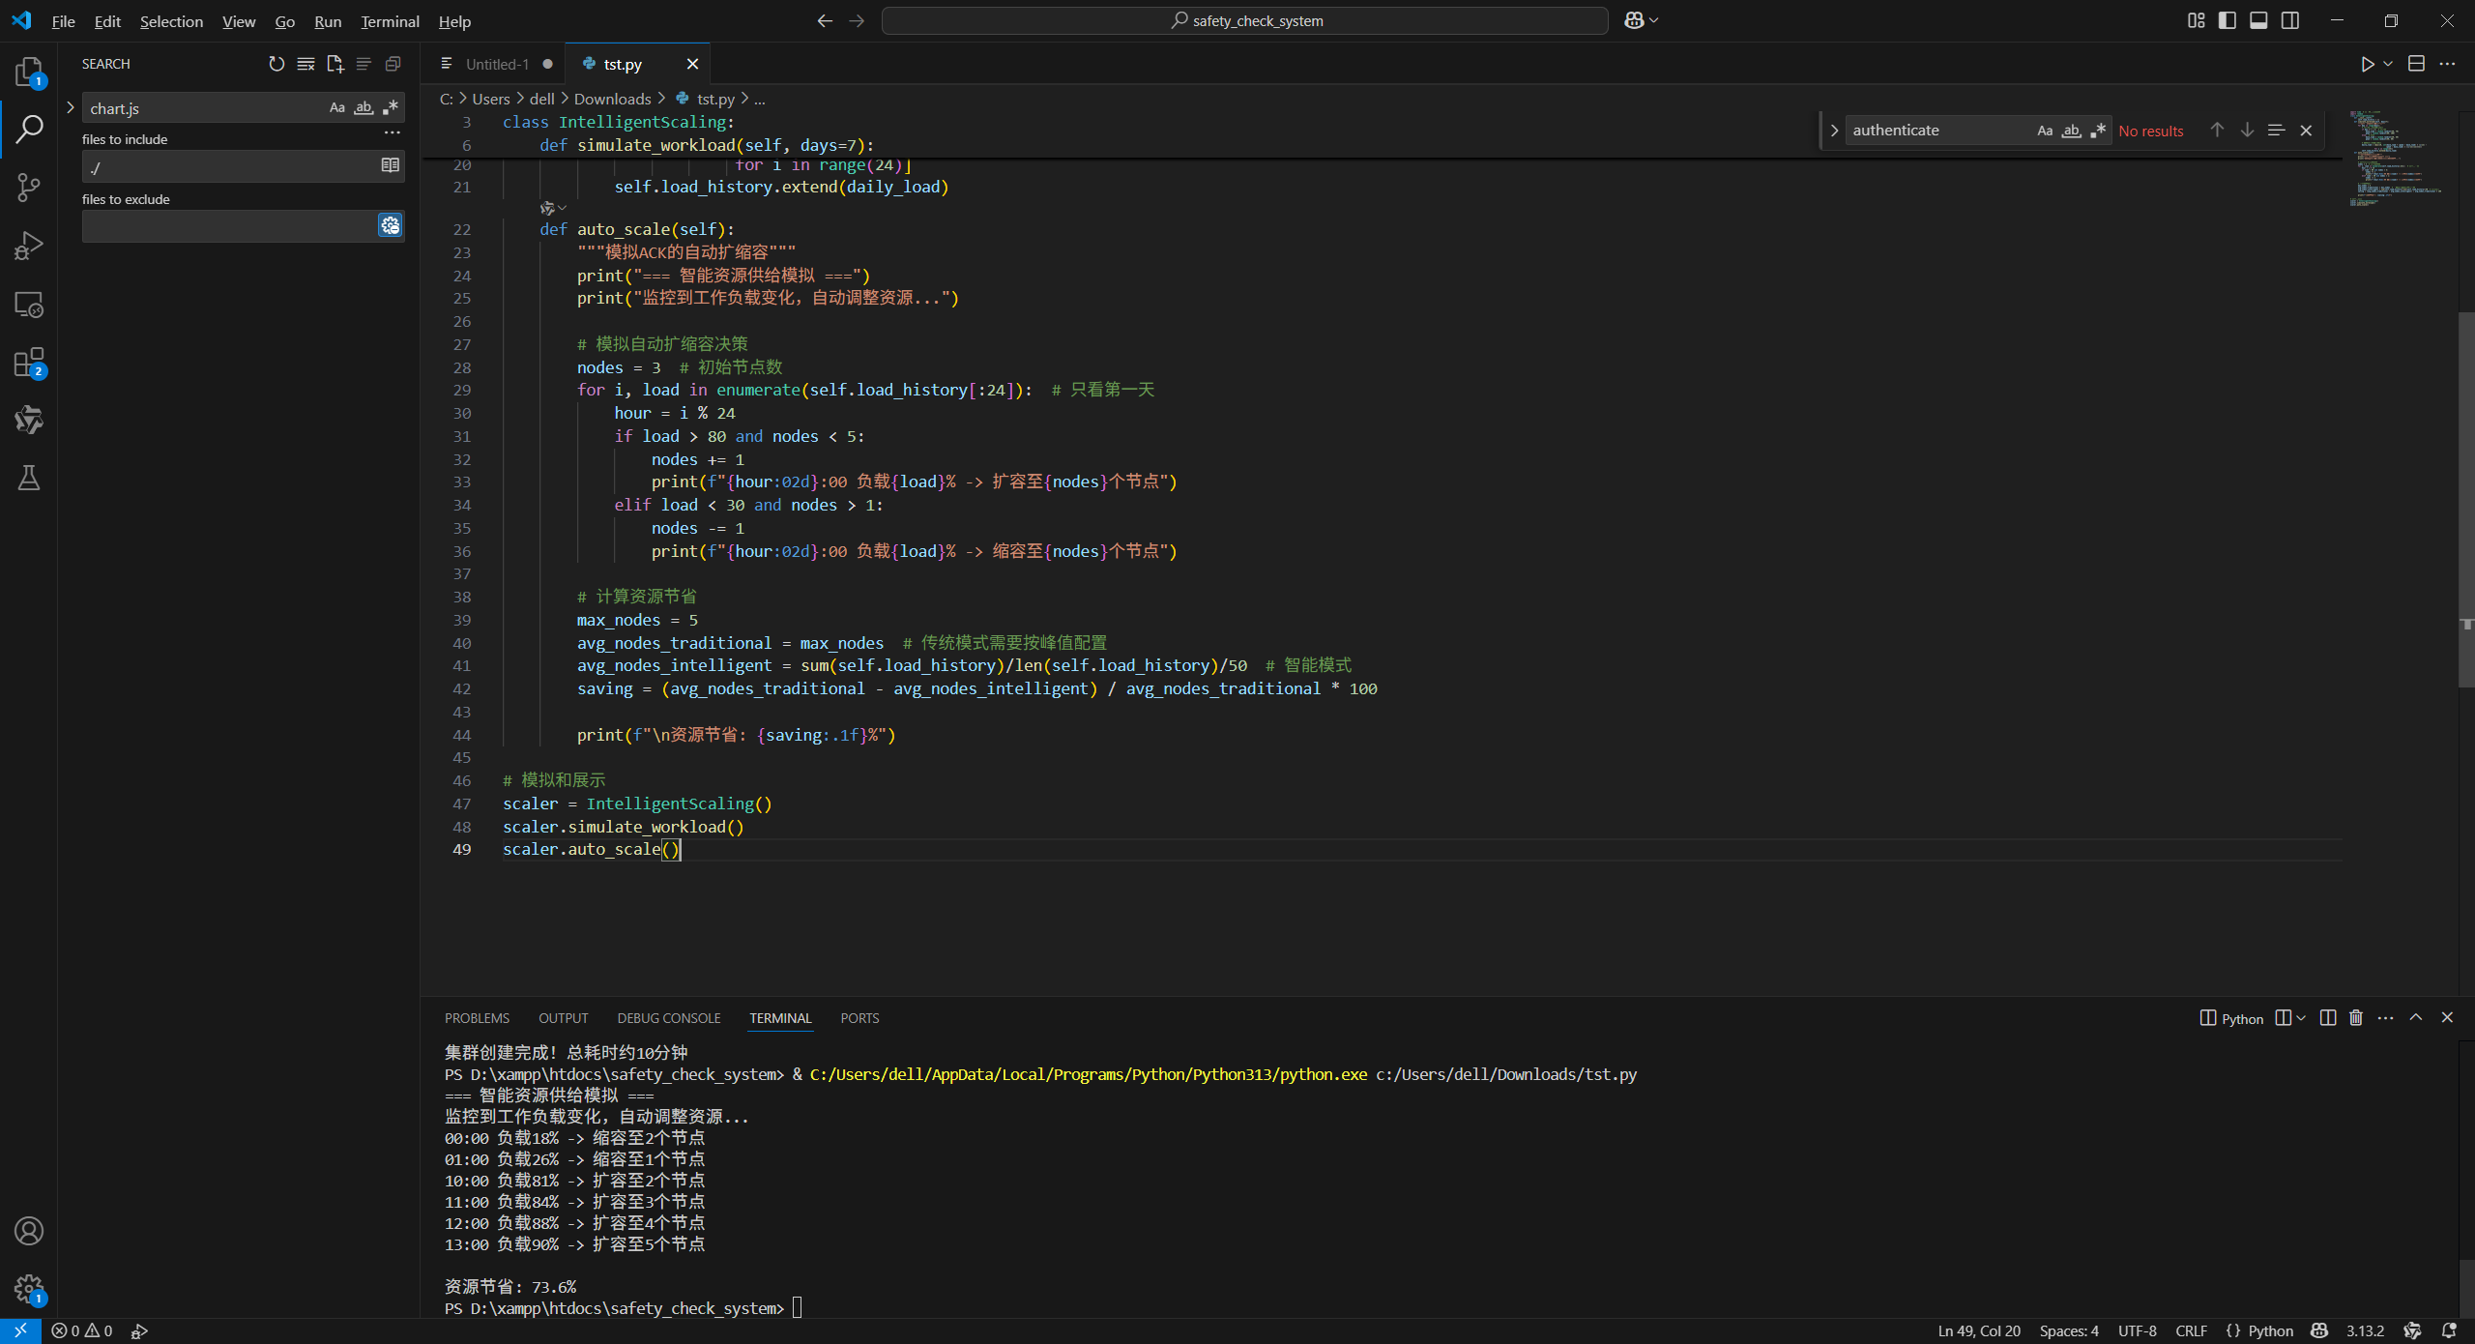This screenshot has height=1344, width=2475.
Task: Open Remote Explorer view
Action: tap(29, 305)
